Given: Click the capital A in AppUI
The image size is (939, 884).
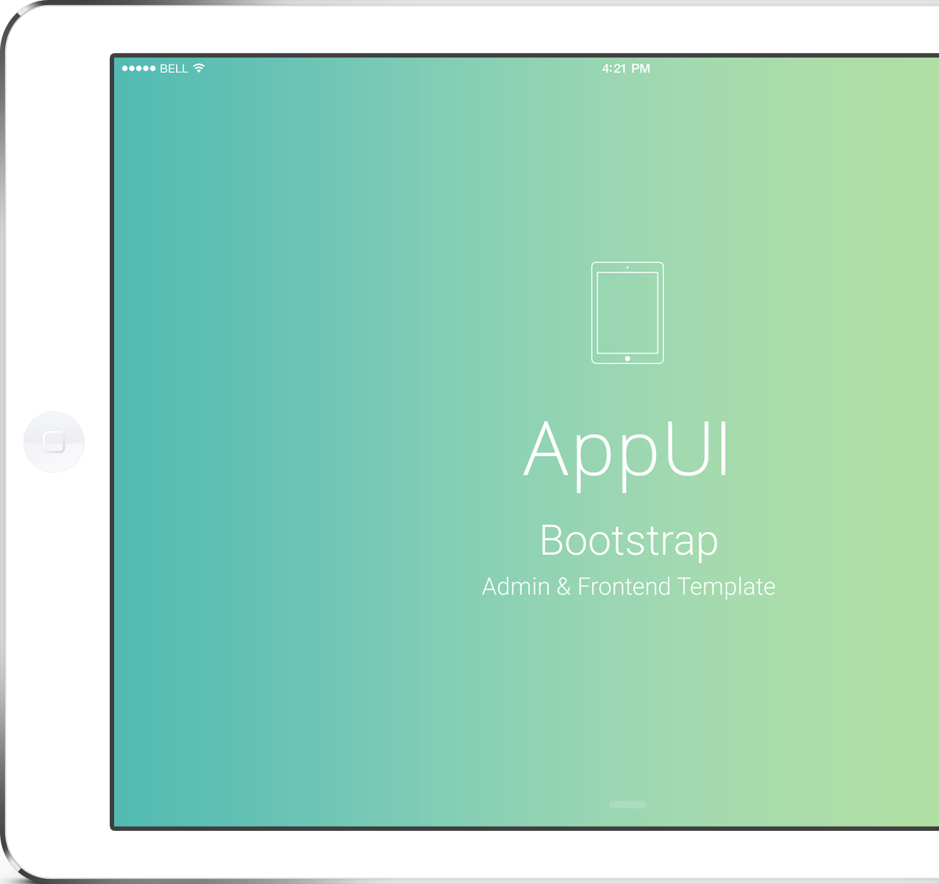Looking at the screenshot, I should [546, 449].
